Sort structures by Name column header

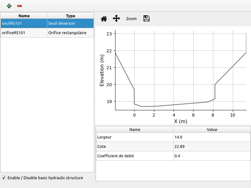click(x=24, y=16)
